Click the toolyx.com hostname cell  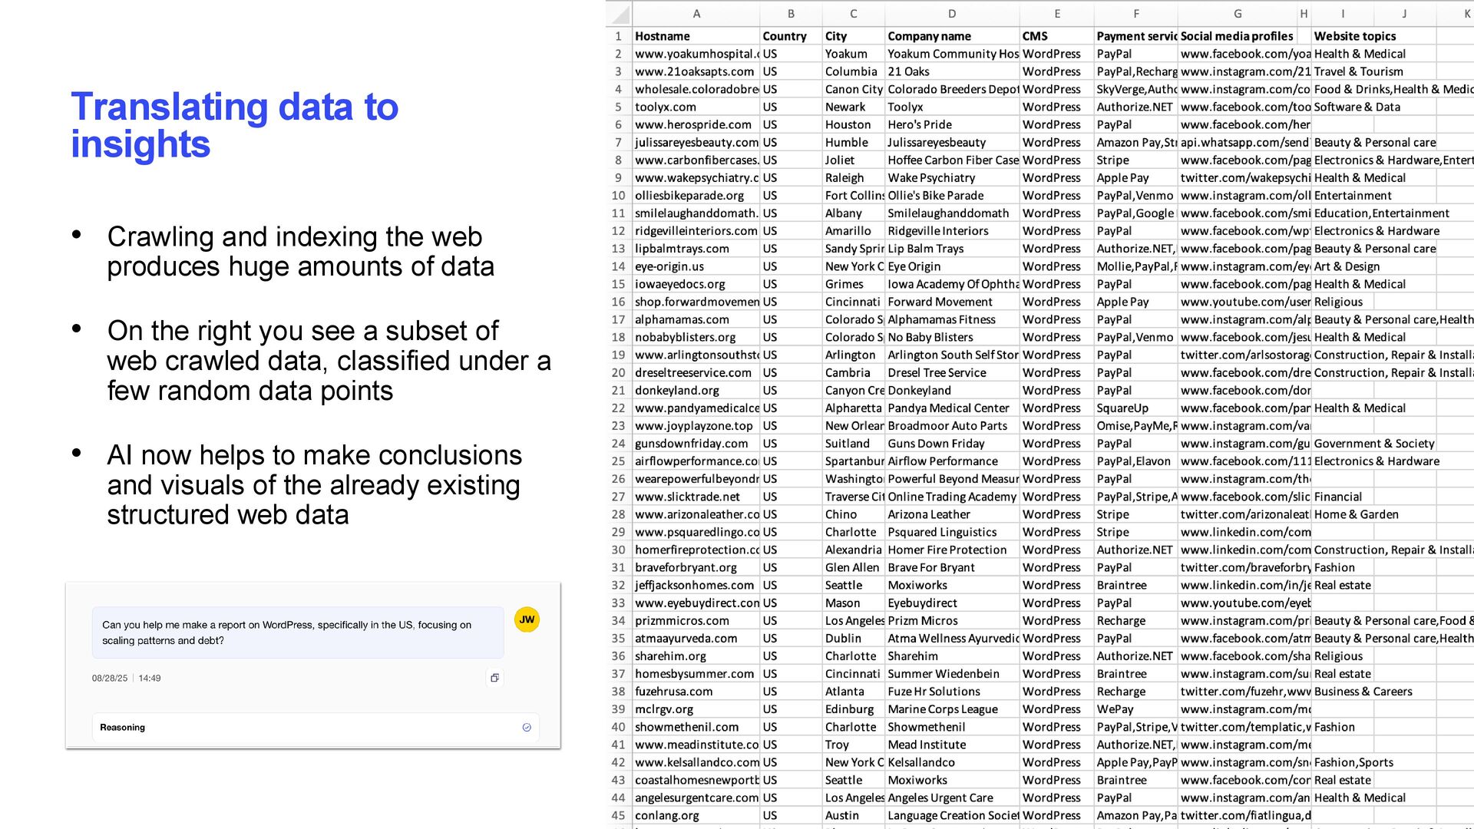click(665, 107)
